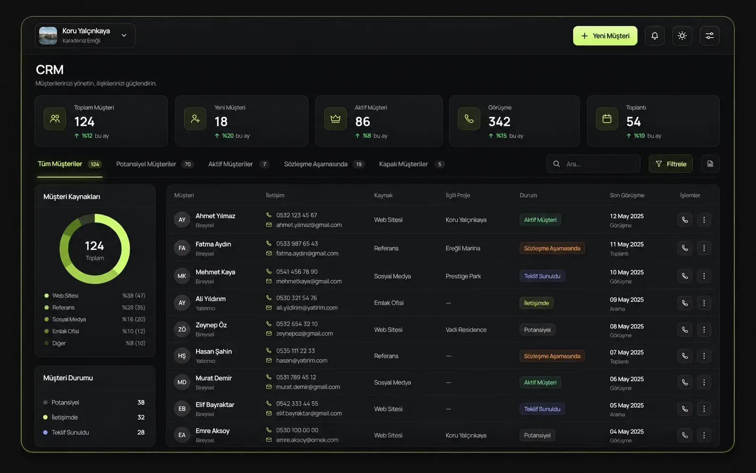Click Ahmet Yılmaz's Aktif Müşteri status badge

click(x=540, y=220)
